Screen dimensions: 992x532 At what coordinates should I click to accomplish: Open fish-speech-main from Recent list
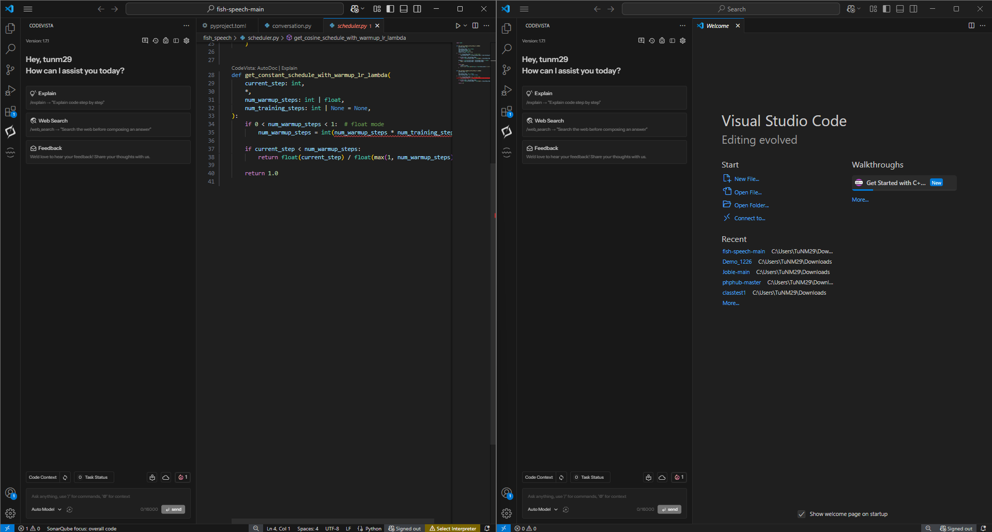(743, 251)
